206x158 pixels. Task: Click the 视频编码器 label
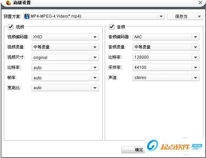(x=18, y=37)
